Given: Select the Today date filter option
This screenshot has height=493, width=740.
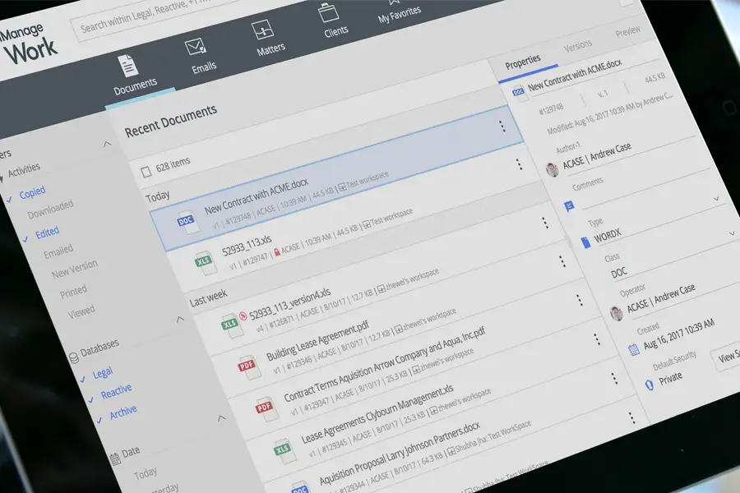Looking at the screenshot, I should [x=146, y=473].
